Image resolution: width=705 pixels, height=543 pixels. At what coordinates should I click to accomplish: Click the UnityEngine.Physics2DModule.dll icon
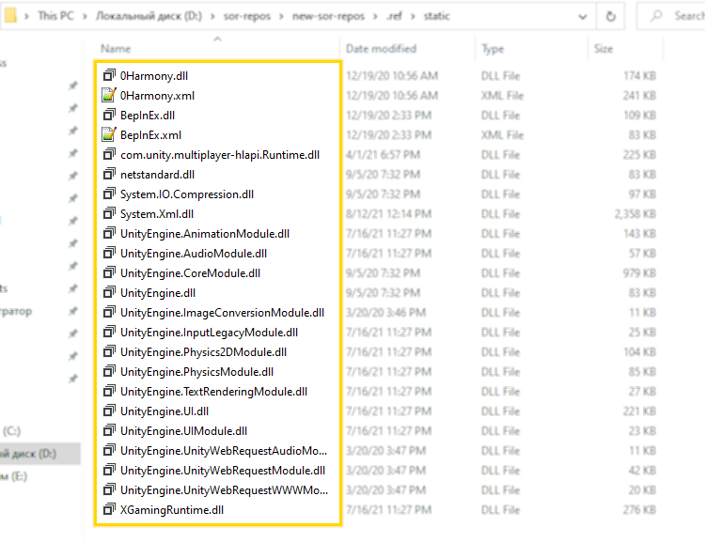[x=109, y=351]
